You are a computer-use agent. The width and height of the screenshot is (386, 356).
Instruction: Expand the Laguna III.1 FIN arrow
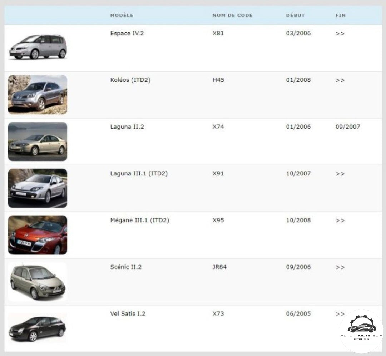[339, 174]
